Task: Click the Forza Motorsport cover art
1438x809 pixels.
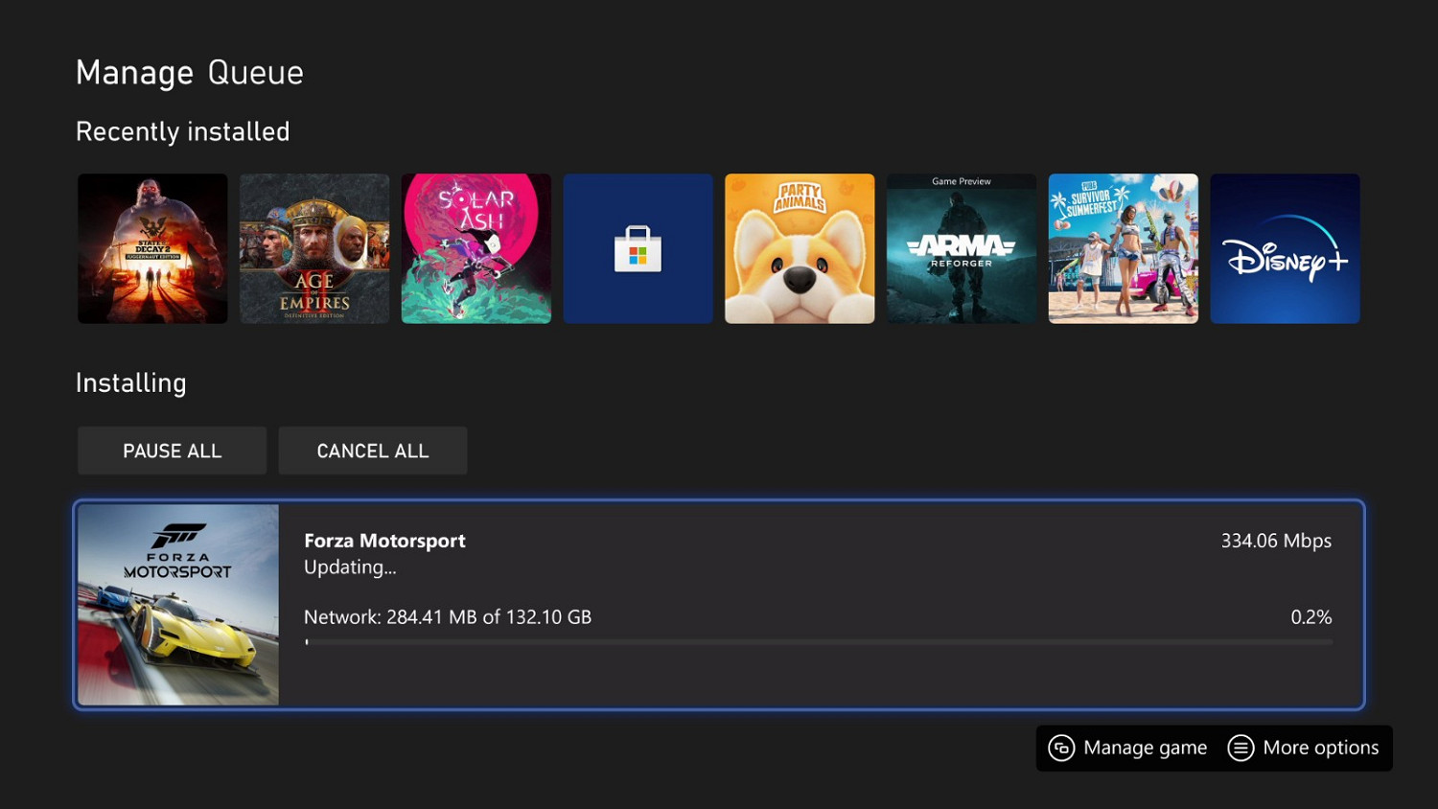Action: click(178, 604)
